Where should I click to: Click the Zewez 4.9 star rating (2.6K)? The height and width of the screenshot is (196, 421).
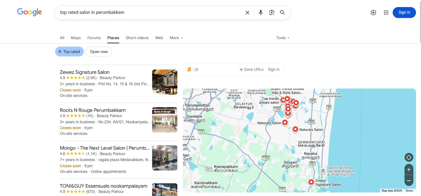tap(78, 78)
